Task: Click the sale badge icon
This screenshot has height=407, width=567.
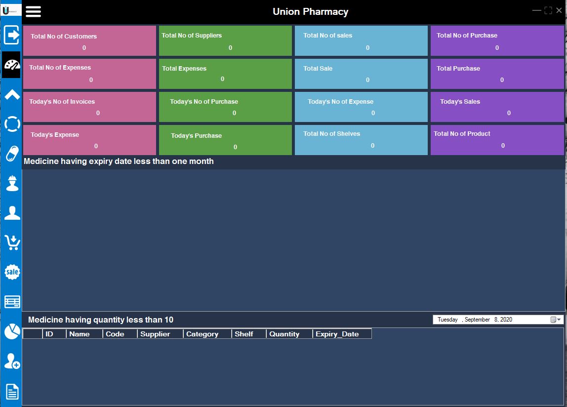Action: pyautogui.click(x=12, y=272)
